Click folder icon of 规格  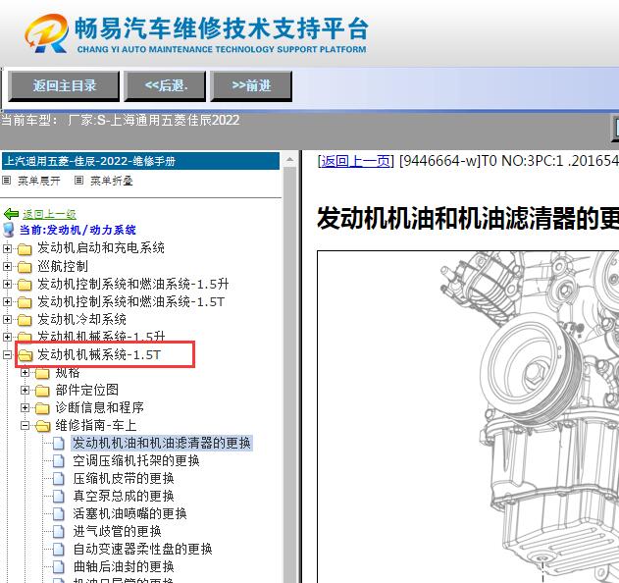[x=42, y=373]
